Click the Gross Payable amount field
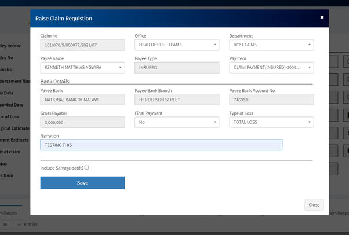The image size is (349, 235). (82, 122)
